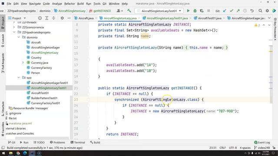The image size is (278, 156).
Task: Open the Build tool window
Action: click(x=95, y=142)
